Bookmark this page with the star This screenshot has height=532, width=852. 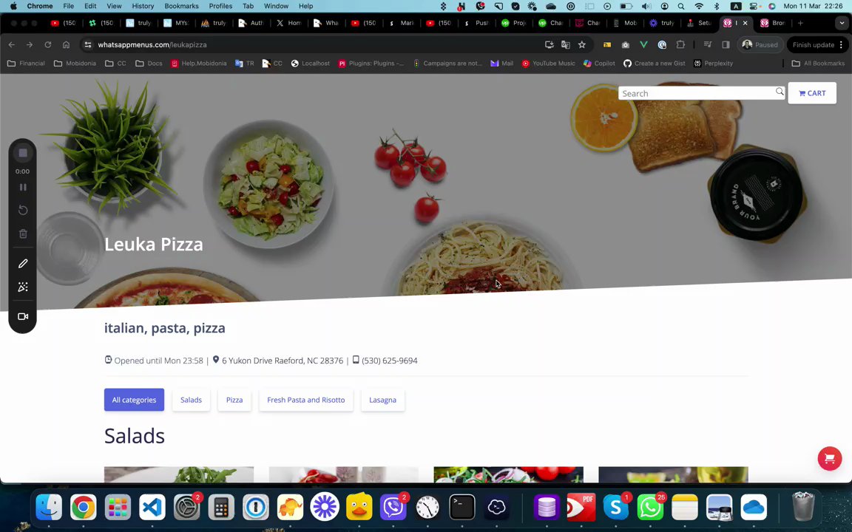tap(582, 44)
